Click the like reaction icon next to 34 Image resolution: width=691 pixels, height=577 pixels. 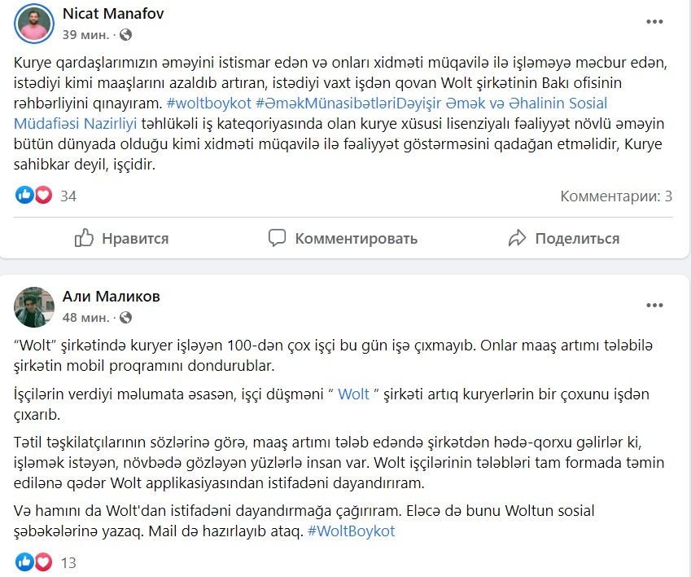(24, 195)
